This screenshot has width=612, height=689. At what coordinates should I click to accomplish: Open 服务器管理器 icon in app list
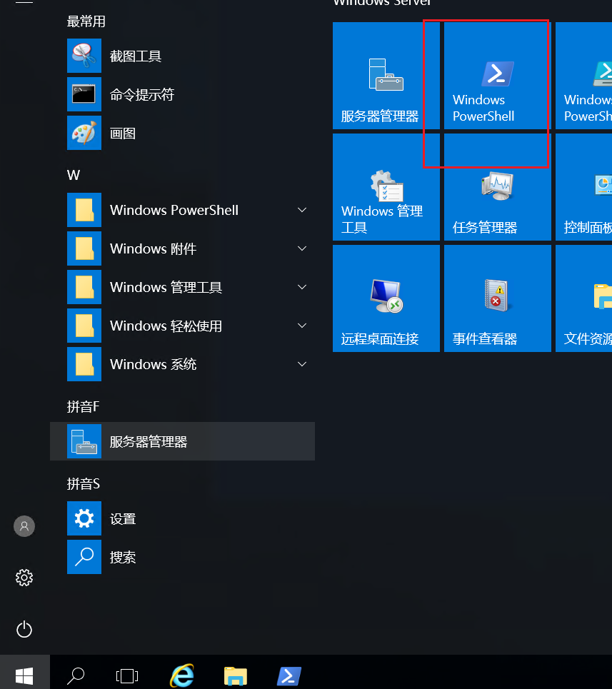click(84, 441)
